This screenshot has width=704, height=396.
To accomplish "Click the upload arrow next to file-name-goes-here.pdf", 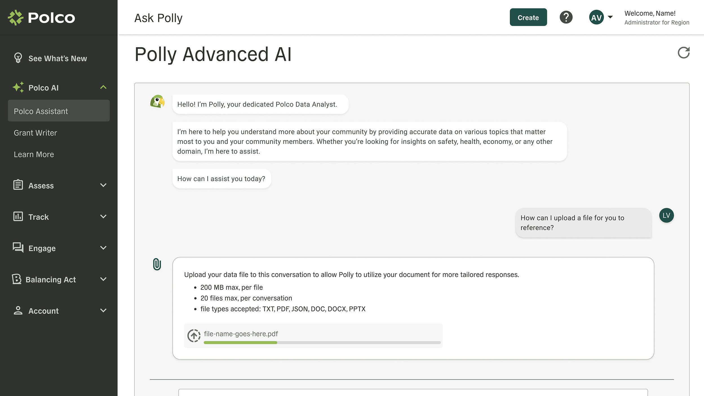I will (x=194, y=335).
